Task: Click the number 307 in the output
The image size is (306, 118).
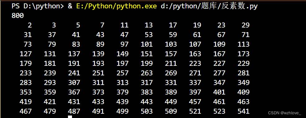Action: 74,82
